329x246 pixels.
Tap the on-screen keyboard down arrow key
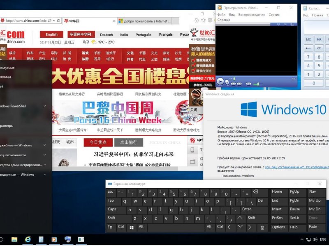coord(240,227)
